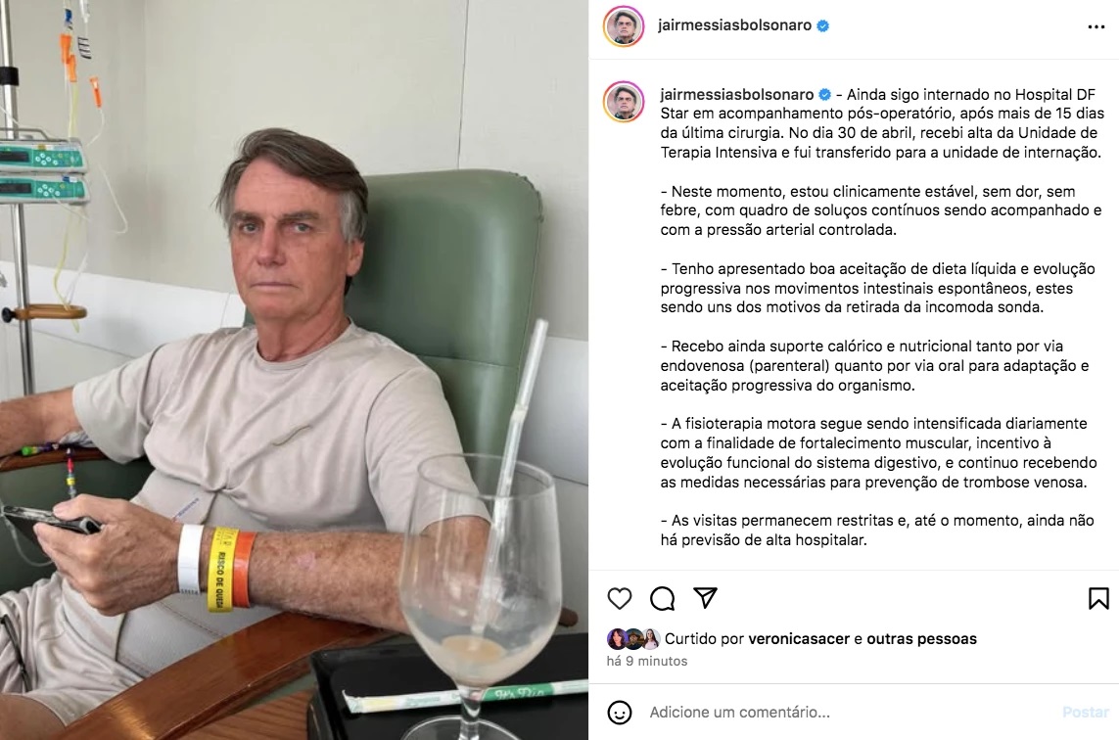Open the emoji picker smiley icon

(x=620, y=713)
